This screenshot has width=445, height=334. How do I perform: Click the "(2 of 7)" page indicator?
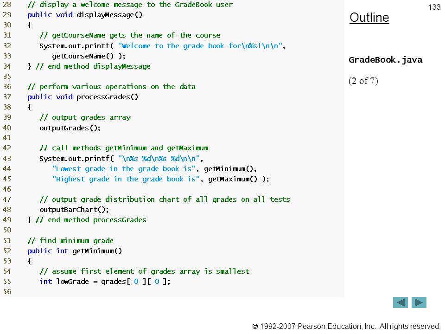click(363, 81)
